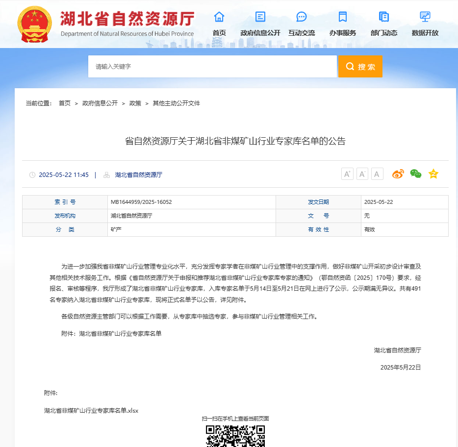
Task: Click the Hubei department logo emblem
Action: [34, 24]
